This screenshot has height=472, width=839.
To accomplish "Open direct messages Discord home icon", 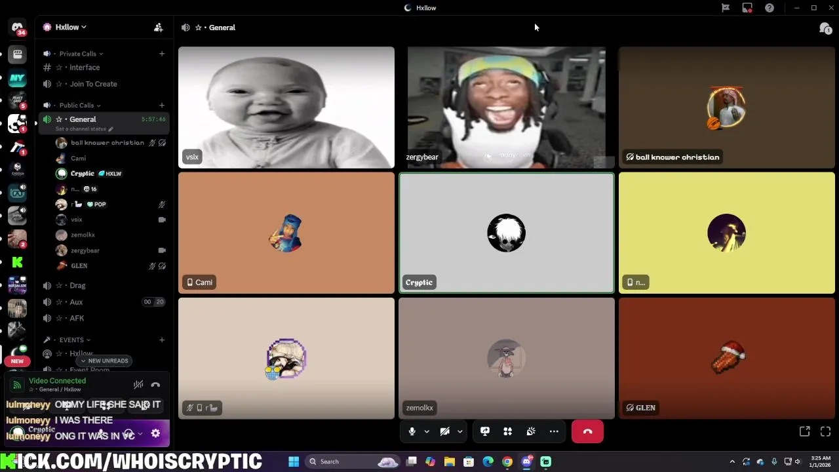I will pyautogui.click(x=17, y=28).
